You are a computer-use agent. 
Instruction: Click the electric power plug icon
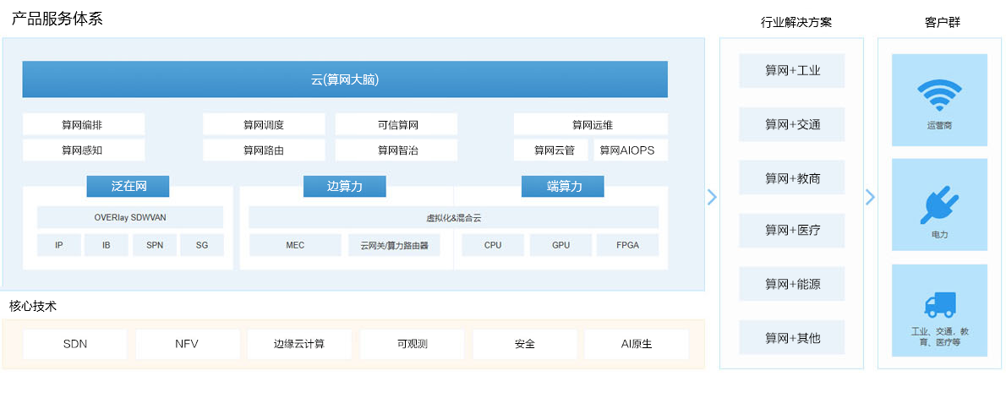pos(939,204)
